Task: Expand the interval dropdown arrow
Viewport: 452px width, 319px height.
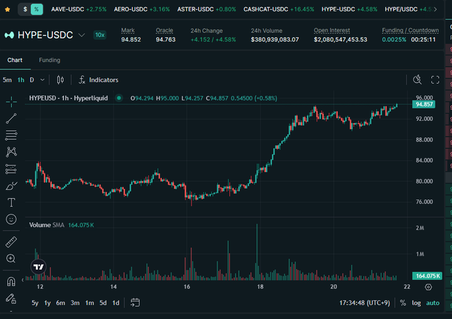Action: (x=43, y=80)
